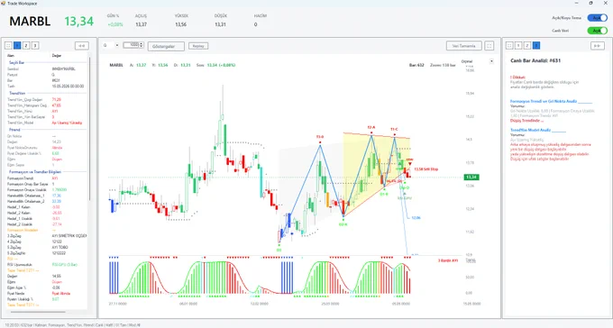Click the green D1 marker at the chart low
Screen dimensions: 613x328
click(x=279, y=250)
